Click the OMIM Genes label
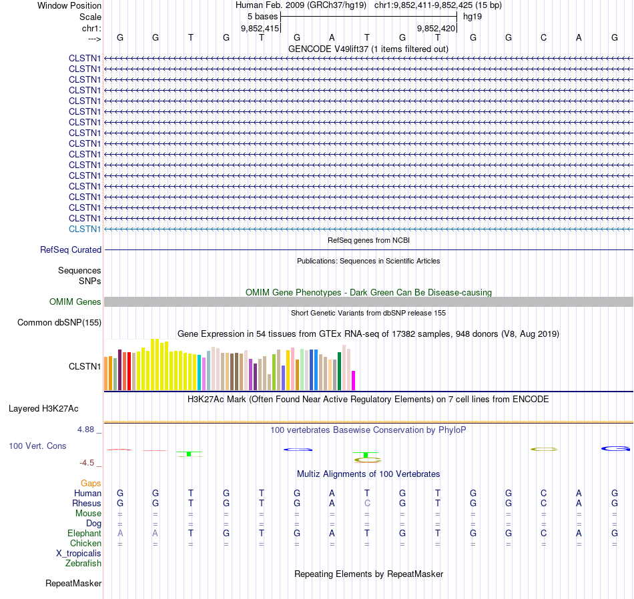This screenshot has height=599, width=634. pyautogui.click(x=75, y=302)
